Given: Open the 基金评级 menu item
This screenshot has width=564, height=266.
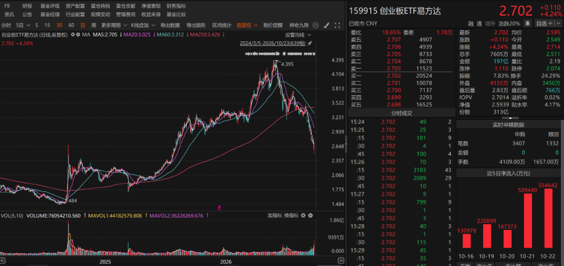Looking at the screenshot, I should point(50,6).
